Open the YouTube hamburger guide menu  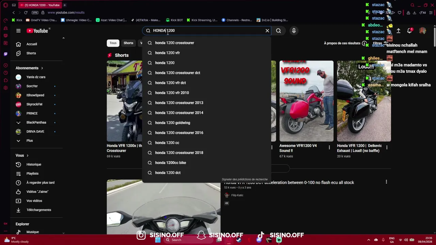click(18, 31)
